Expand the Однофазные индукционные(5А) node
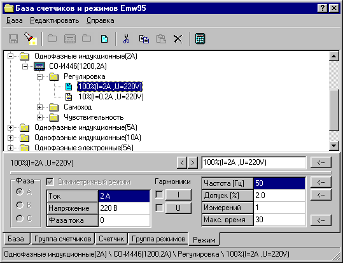The image size is (343, 263). (x=10, y=127)
